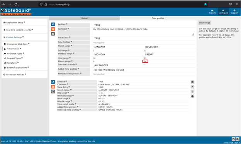Click the save configuration icon in the bottom bar
241x144 pixels.
pyautogui.click(x=233, y=139)
